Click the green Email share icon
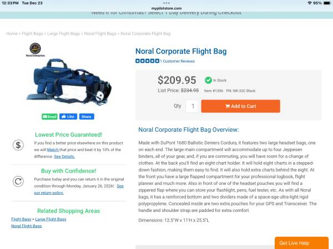Image resolution: width=333 pixels, height=249 pixels. pyautogui.click(x=49, y=117)
